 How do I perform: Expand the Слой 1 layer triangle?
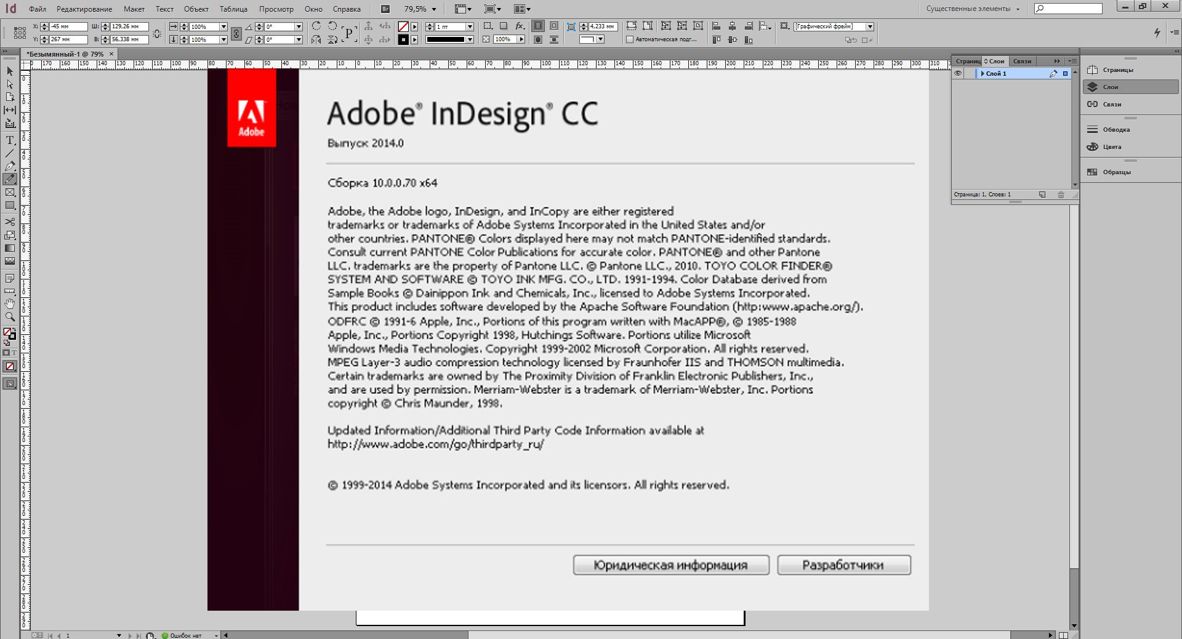(x=983, y=73)
